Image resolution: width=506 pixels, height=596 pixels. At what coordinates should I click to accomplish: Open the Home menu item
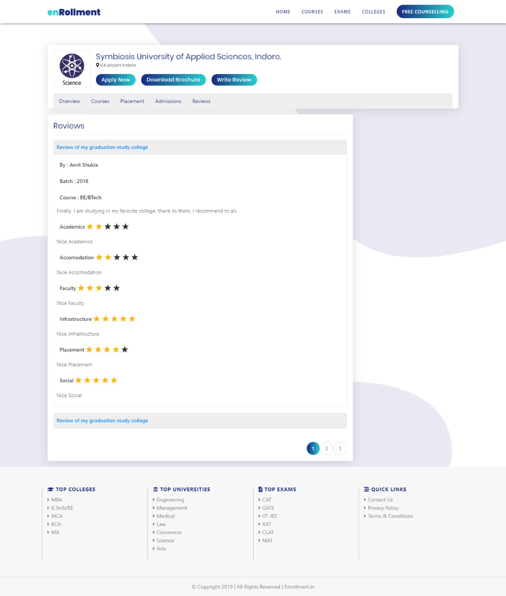click(x=283, y=12)
